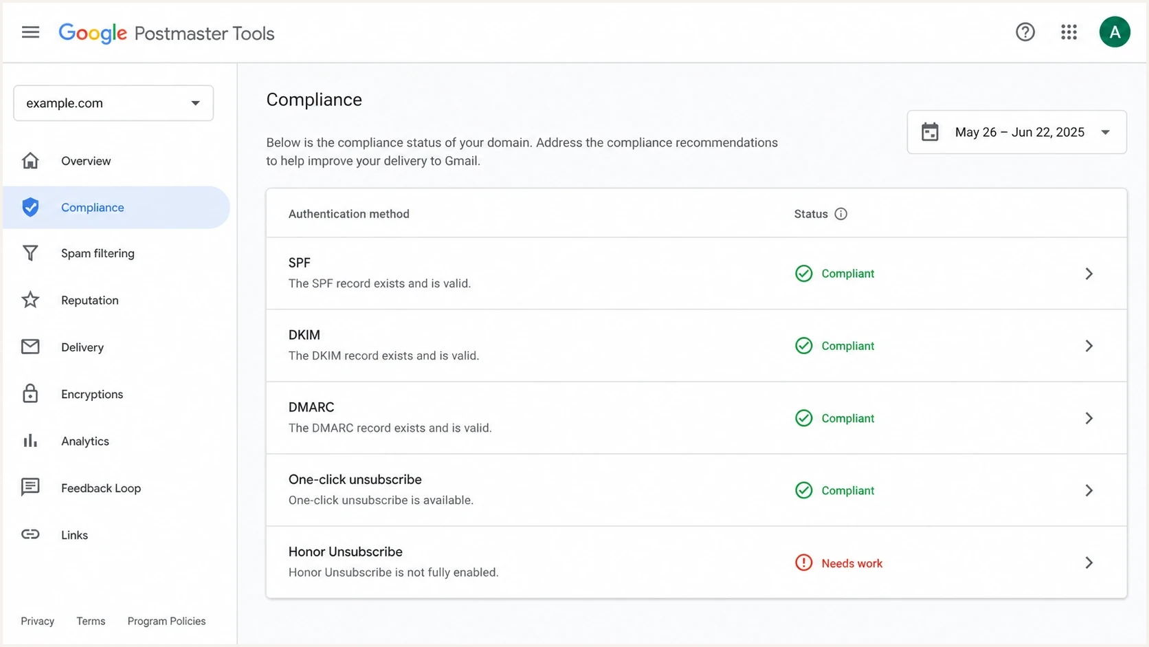Click the 'Status' column header
The height and width of the screenshot is (647, 1149).
click(811, 214)
